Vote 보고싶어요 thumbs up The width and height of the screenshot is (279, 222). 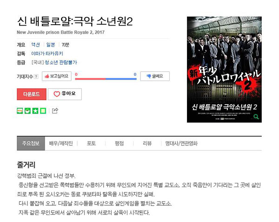[x=57, y=76]
